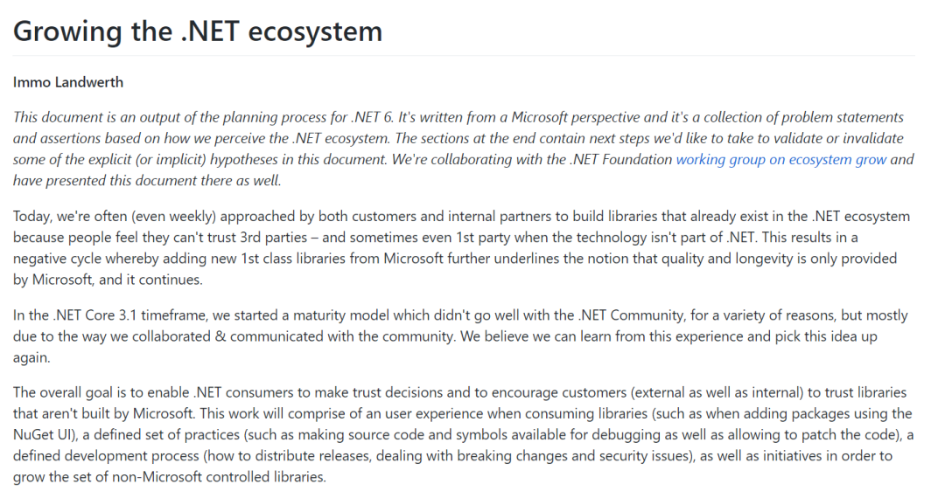Click the paragraph starting 'Today, we're often'
Image resolution: width=945 pixels, height=491 pixels.
point(462,248)
